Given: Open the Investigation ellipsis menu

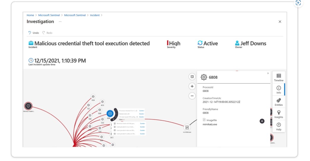Looking at the screenshot, I should click(60, 22).
